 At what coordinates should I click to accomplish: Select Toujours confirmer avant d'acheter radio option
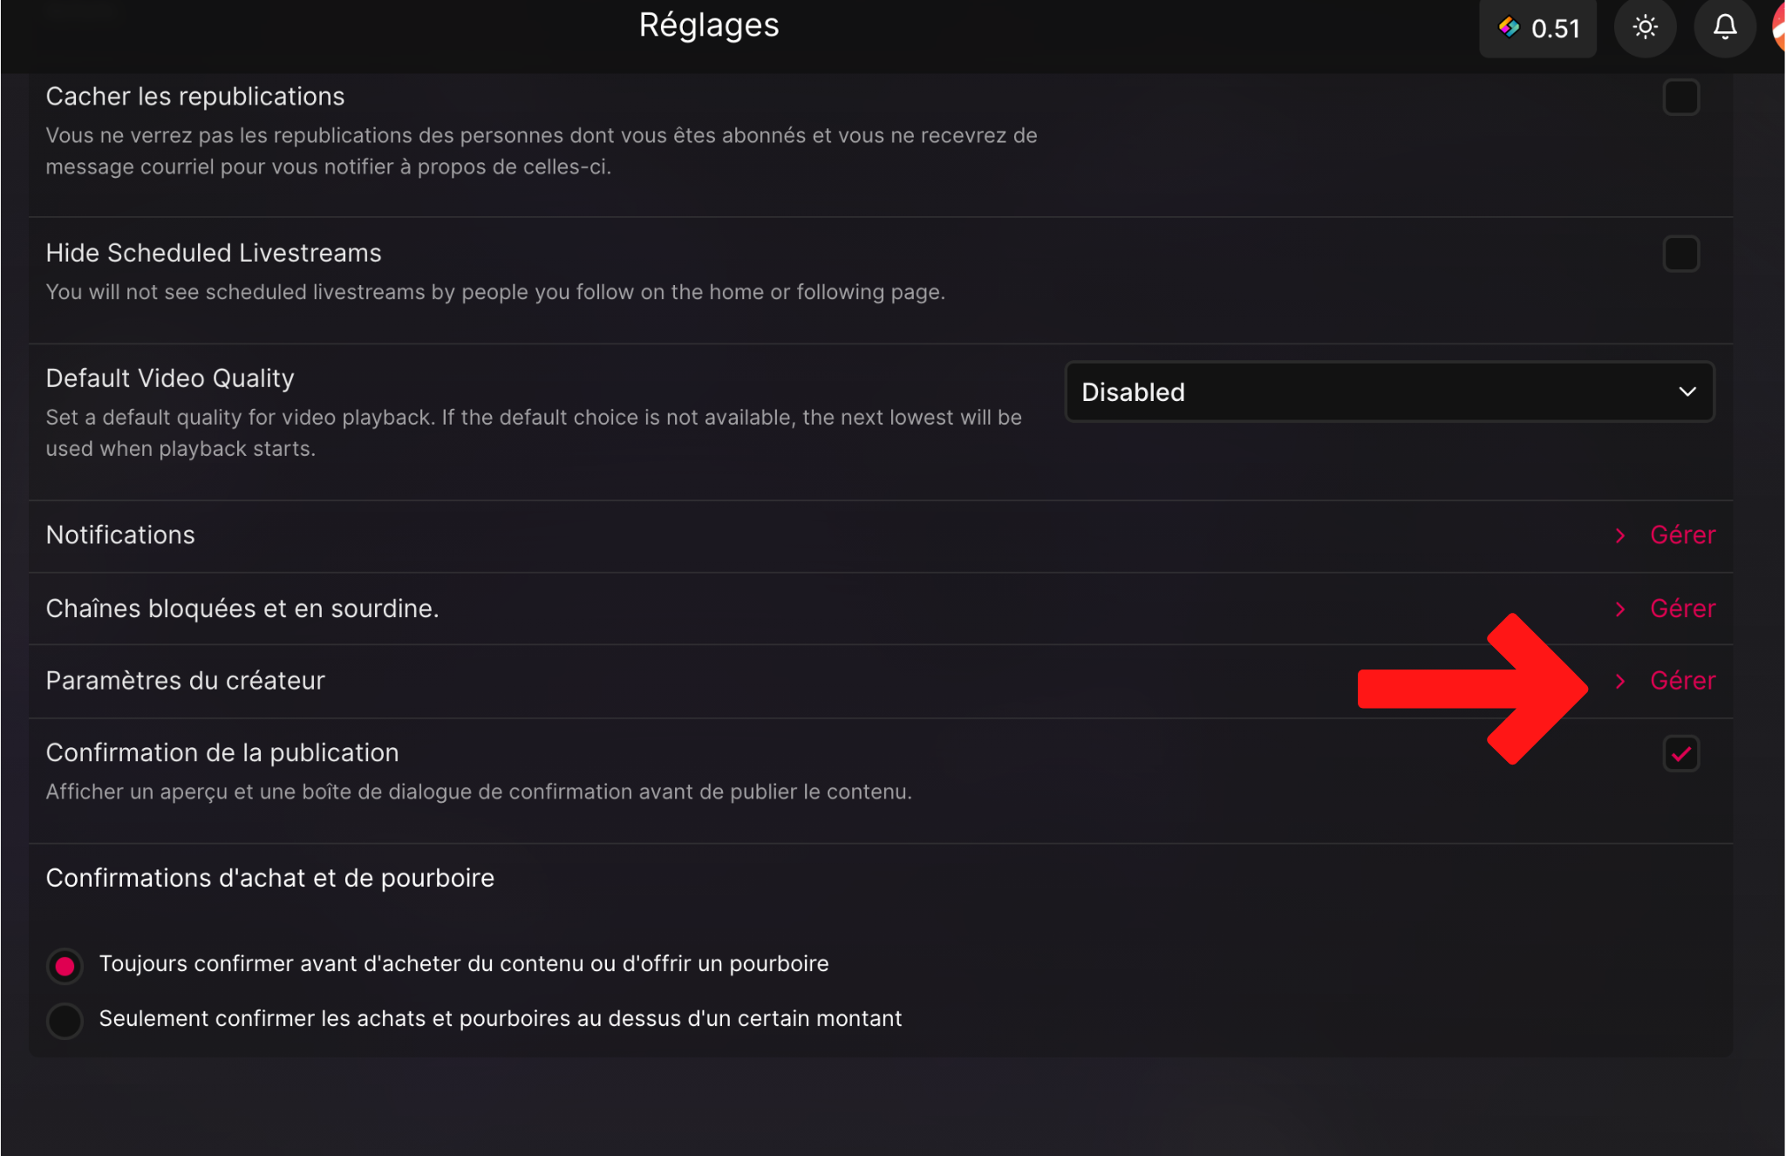point(65,966)
